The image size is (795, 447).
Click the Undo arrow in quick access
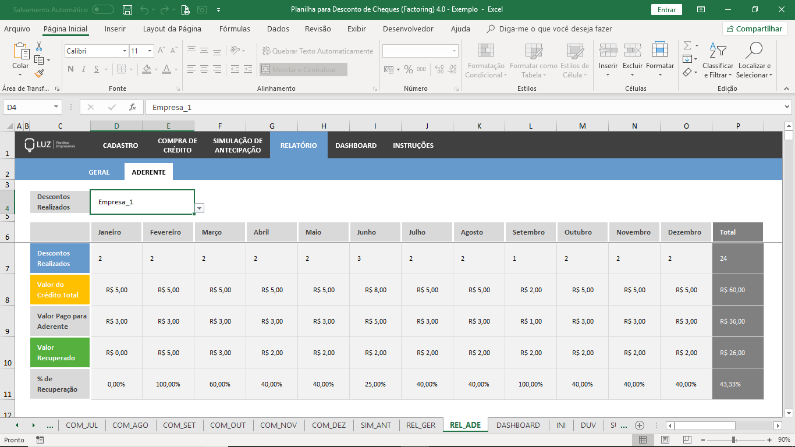coord(144,9)
